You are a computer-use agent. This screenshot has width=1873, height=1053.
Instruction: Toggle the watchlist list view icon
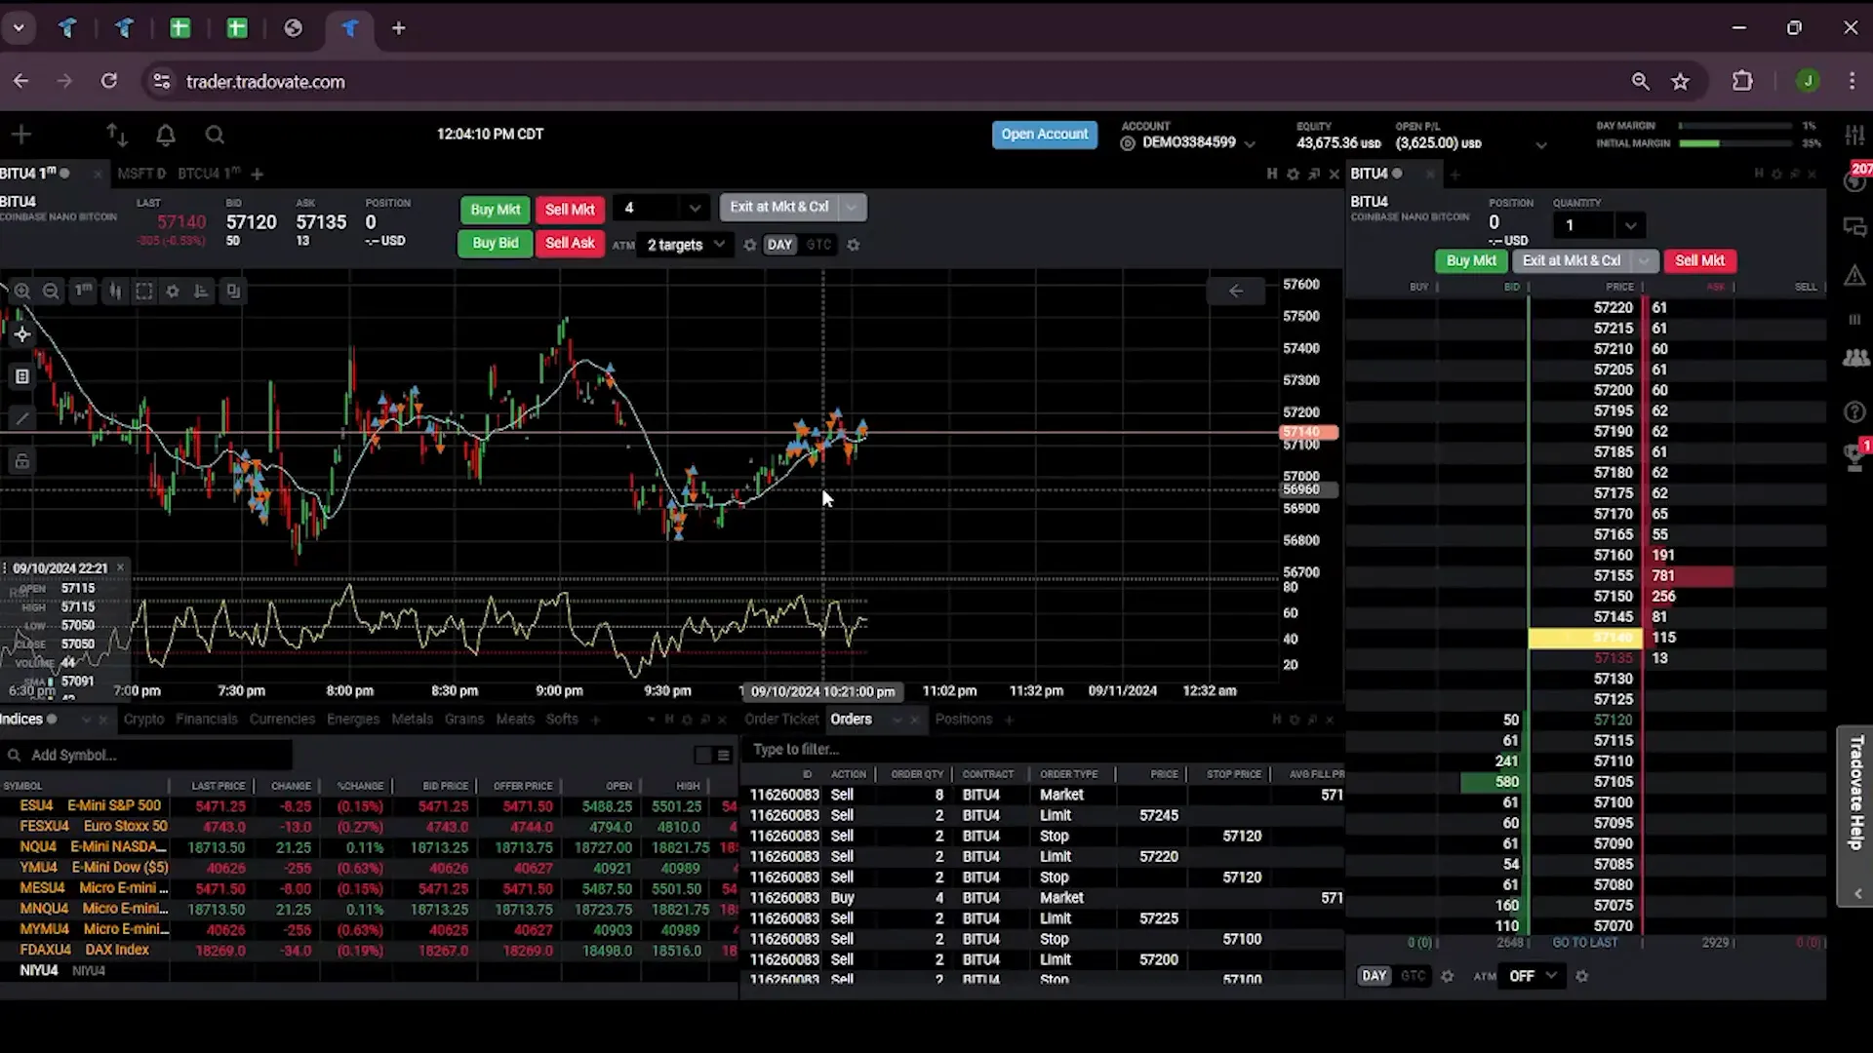click(x=723, y=755)
